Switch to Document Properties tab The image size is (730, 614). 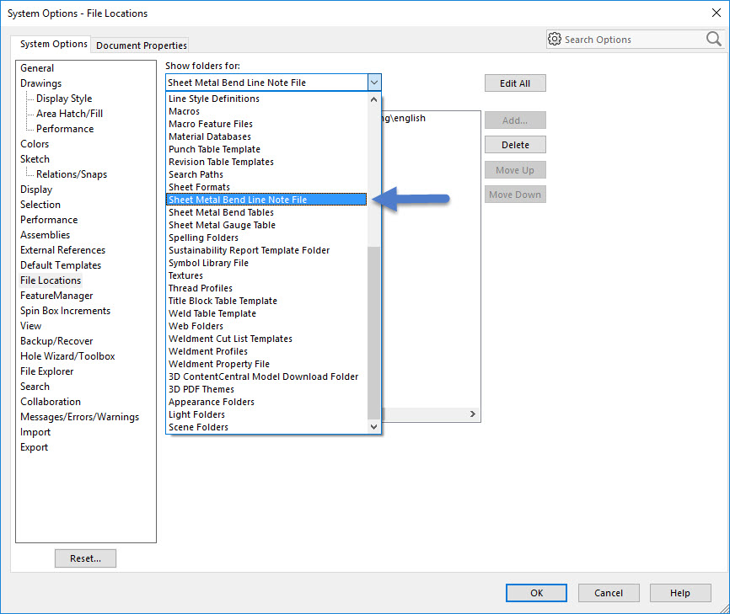point(142,45)
